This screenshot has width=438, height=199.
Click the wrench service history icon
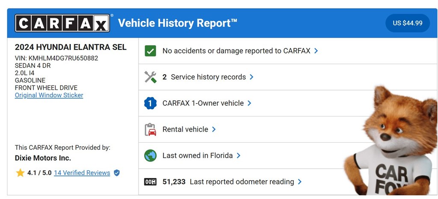pos(150,77)
